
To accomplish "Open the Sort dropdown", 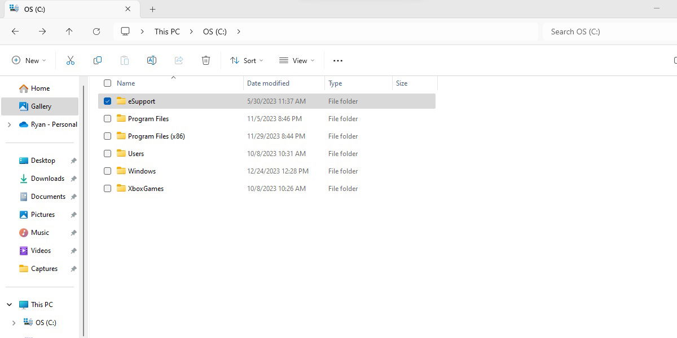I will coord(247,60).
